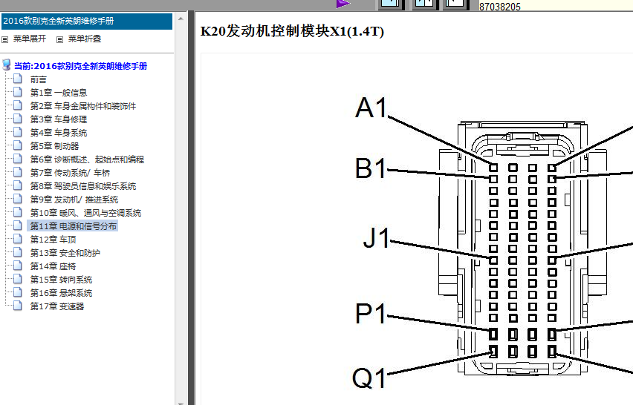Click the computer icon beside 当前:2016款别克全新英朗维修手册

click(7, 65)
